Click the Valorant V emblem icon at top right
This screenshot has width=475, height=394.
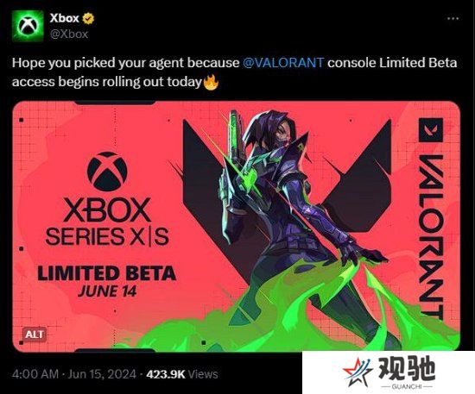431,130
